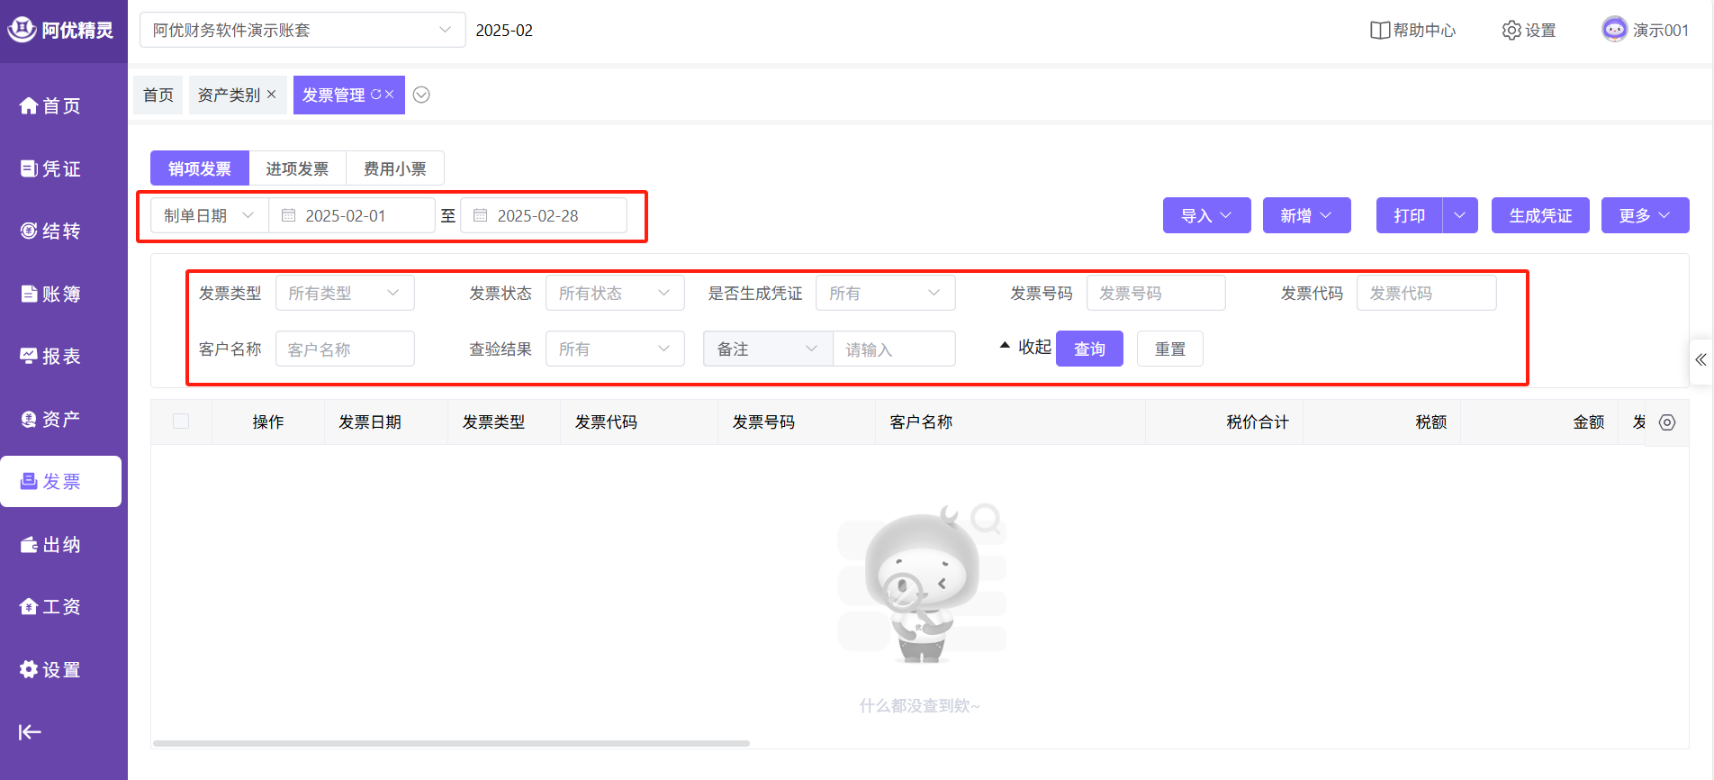The height and width of the screenshot is (780, 1714).
Task: Open the 报表 reports sidebar icon
Action: coord(29,357)
